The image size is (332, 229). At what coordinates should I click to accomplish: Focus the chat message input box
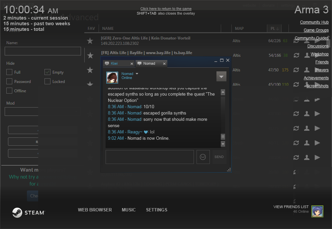(150, 157)
